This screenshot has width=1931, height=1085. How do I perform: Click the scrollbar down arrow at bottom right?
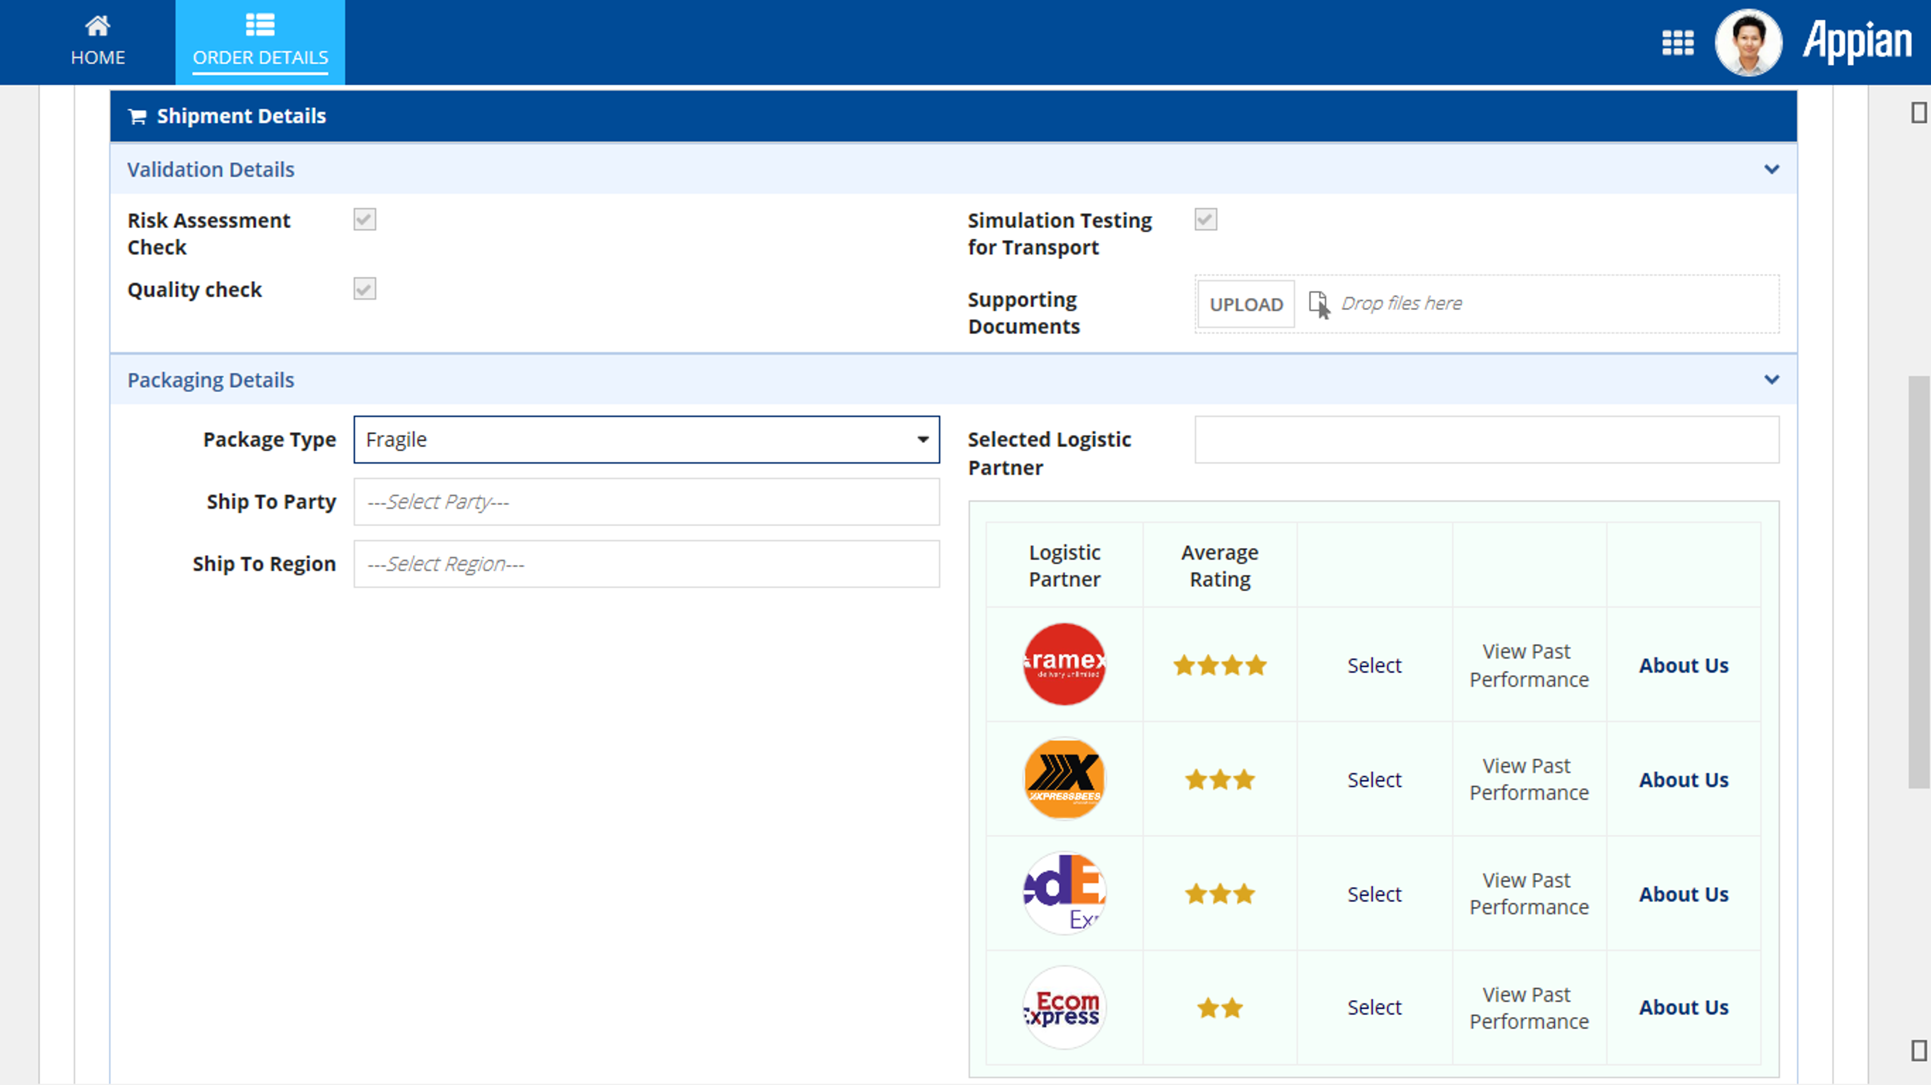click(x=1919, y=1050)
